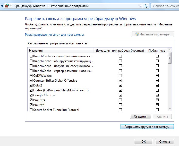
Task: Enable public network for BranchCache сервер
Action: click(x=157, y=71)
